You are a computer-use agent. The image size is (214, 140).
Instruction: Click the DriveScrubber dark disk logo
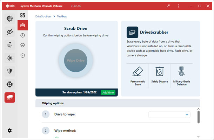coord(132,32)
